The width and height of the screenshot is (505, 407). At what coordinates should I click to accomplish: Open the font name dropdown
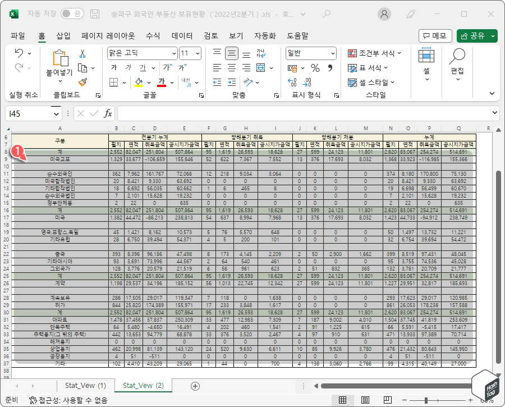174,53
